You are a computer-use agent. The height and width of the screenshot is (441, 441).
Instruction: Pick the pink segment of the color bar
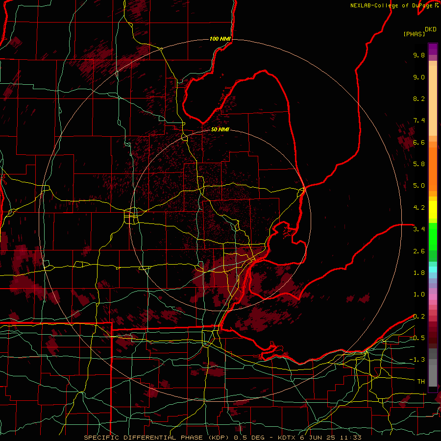pos(433,296)
